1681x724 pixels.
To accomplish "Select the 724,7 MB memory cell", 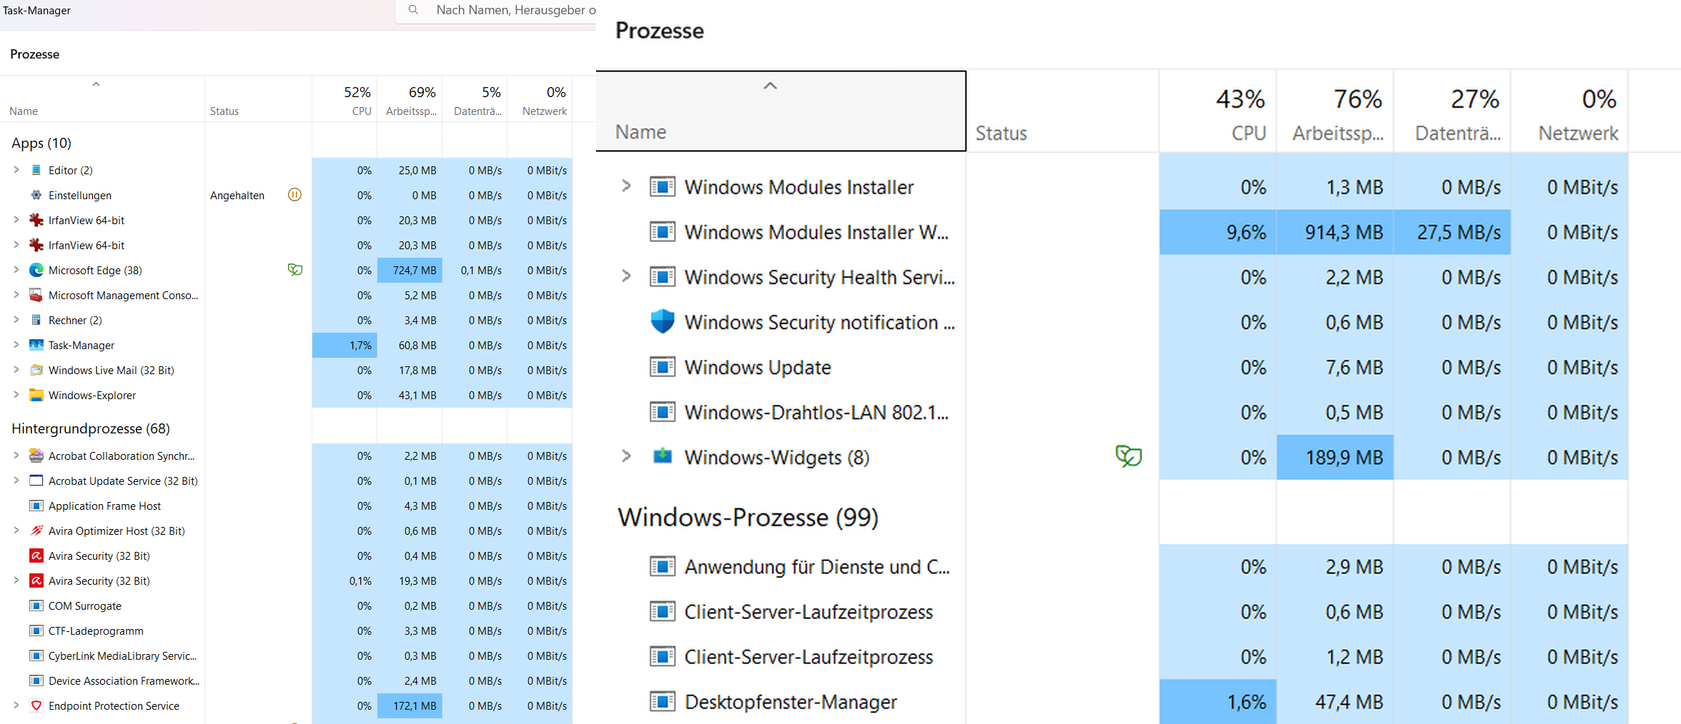I will (x=410, y=270).
